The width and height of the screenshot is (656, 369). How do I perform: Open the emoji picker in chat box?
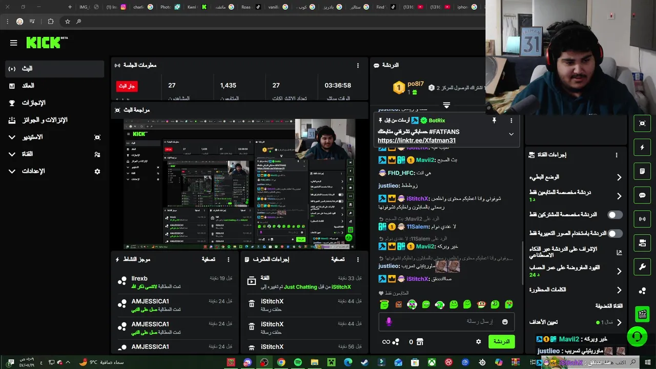click(x=505, y=322)
